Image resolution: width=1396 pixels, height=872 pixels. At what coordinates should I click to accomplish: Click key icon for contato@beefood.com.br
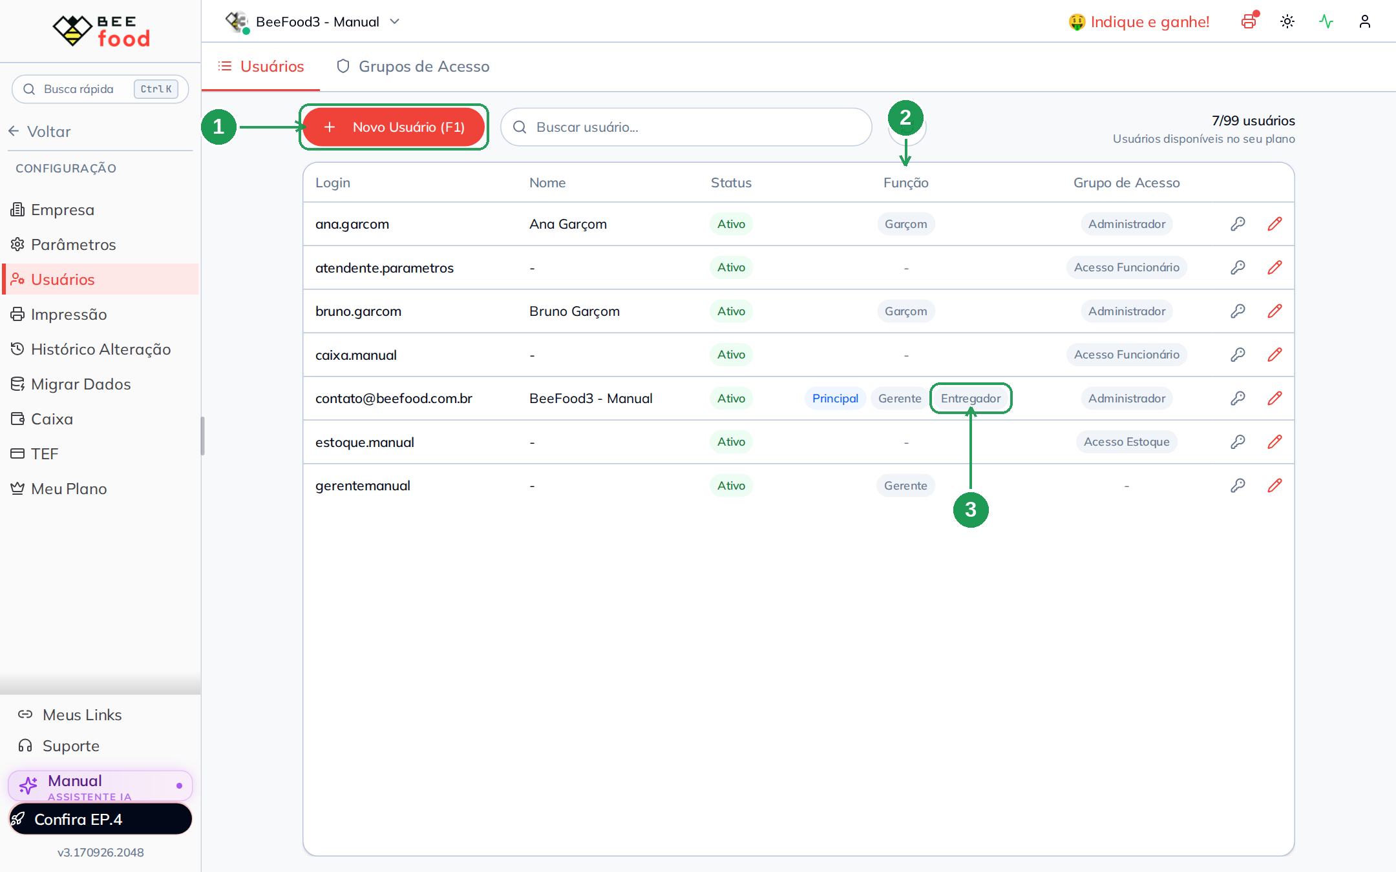pos(1238,399)
